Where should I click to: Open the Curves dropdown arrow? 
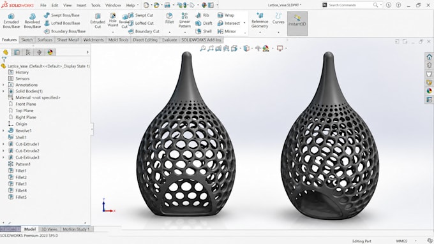278,32
